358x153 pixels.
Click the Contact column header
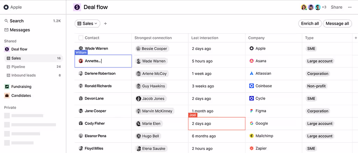(x=92, y=38)
